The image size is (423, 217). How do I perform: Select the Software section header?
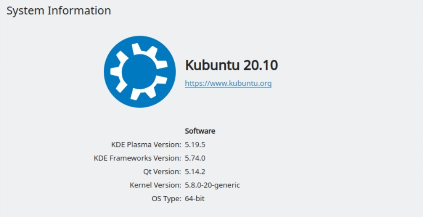coord(200,131)
